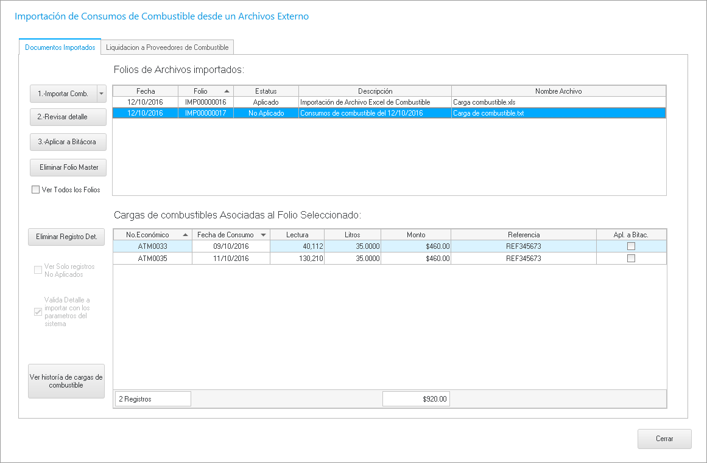707x463 pixels.
Task: Check Apl. a Bitac. box for ATM0033
Action: [x=631, y=246]
